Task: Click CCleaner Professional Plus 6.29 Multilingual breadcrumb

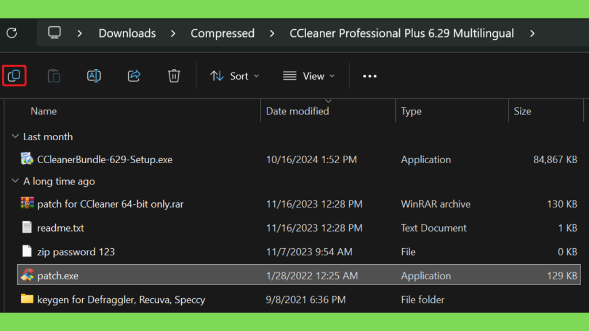Action: pos(401,33)
